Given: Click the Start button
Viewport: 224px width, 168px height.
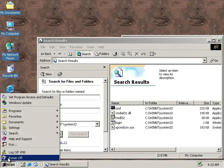Looking at the screenshot, I should click(9, 165).
